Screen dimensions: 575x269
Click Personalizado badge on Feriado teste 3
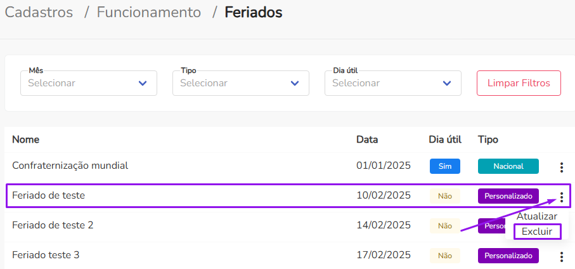508,255
